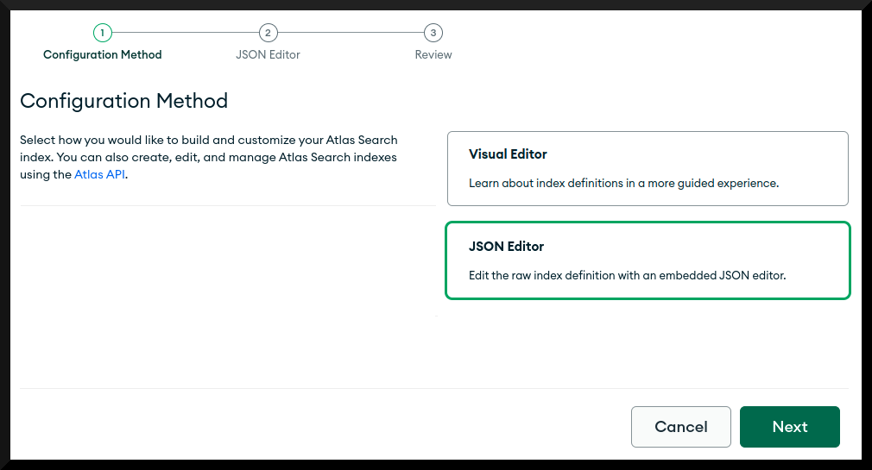
Task: Open the Atlas API link
Action: tap(99, 174)
